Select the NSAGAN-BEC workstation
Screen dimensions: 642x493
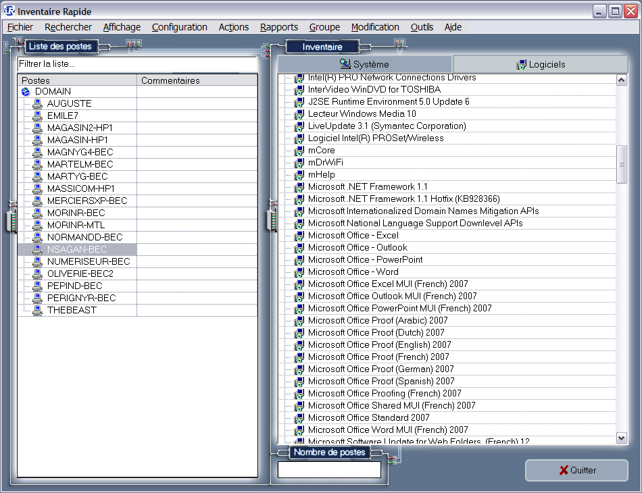coord(77,250)
